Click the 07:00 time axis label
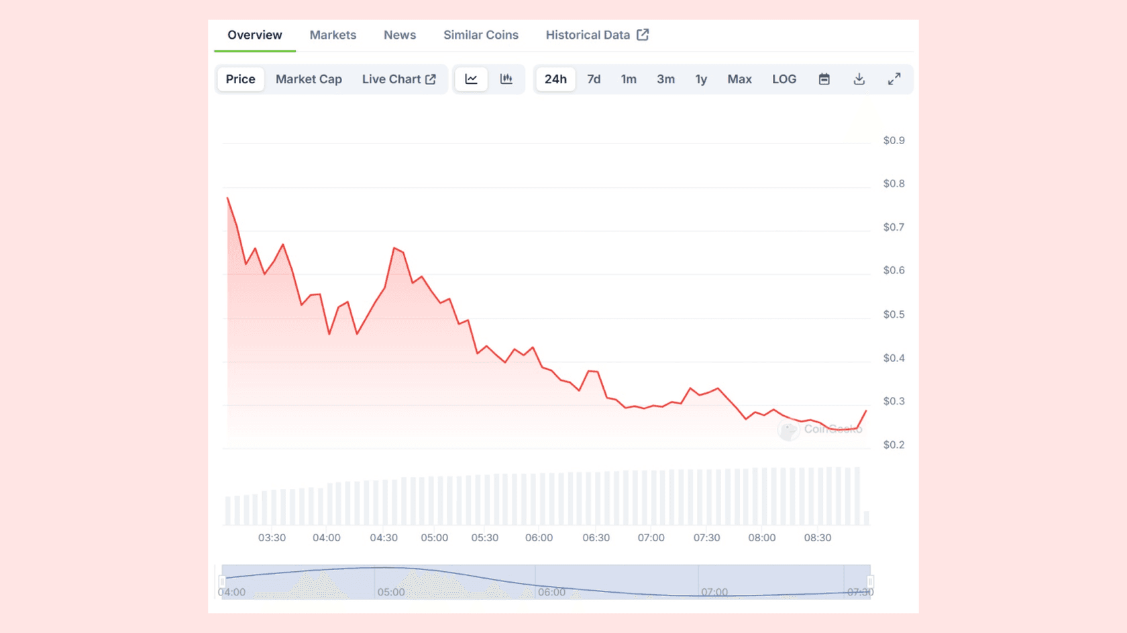 (x=651, y=538)
